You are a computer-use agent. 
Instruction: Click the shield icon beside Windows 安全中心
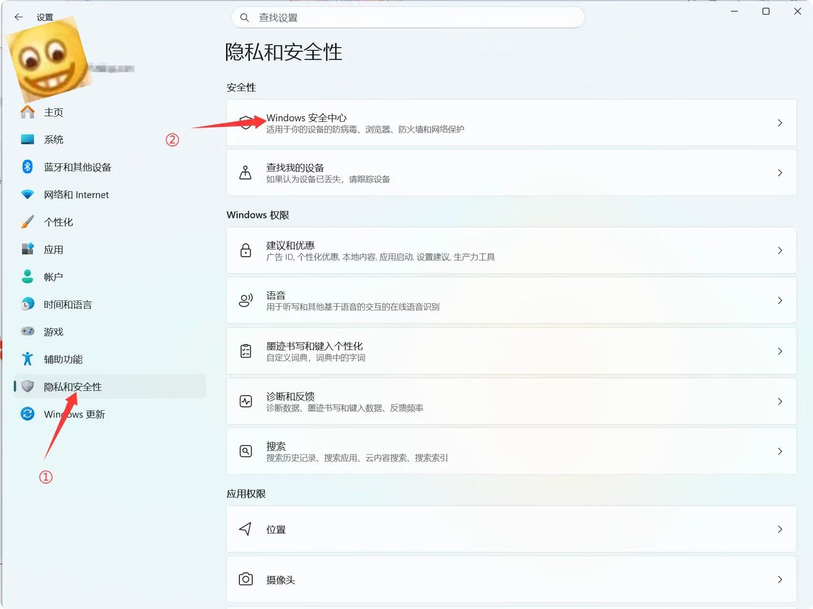pos(246,123)
